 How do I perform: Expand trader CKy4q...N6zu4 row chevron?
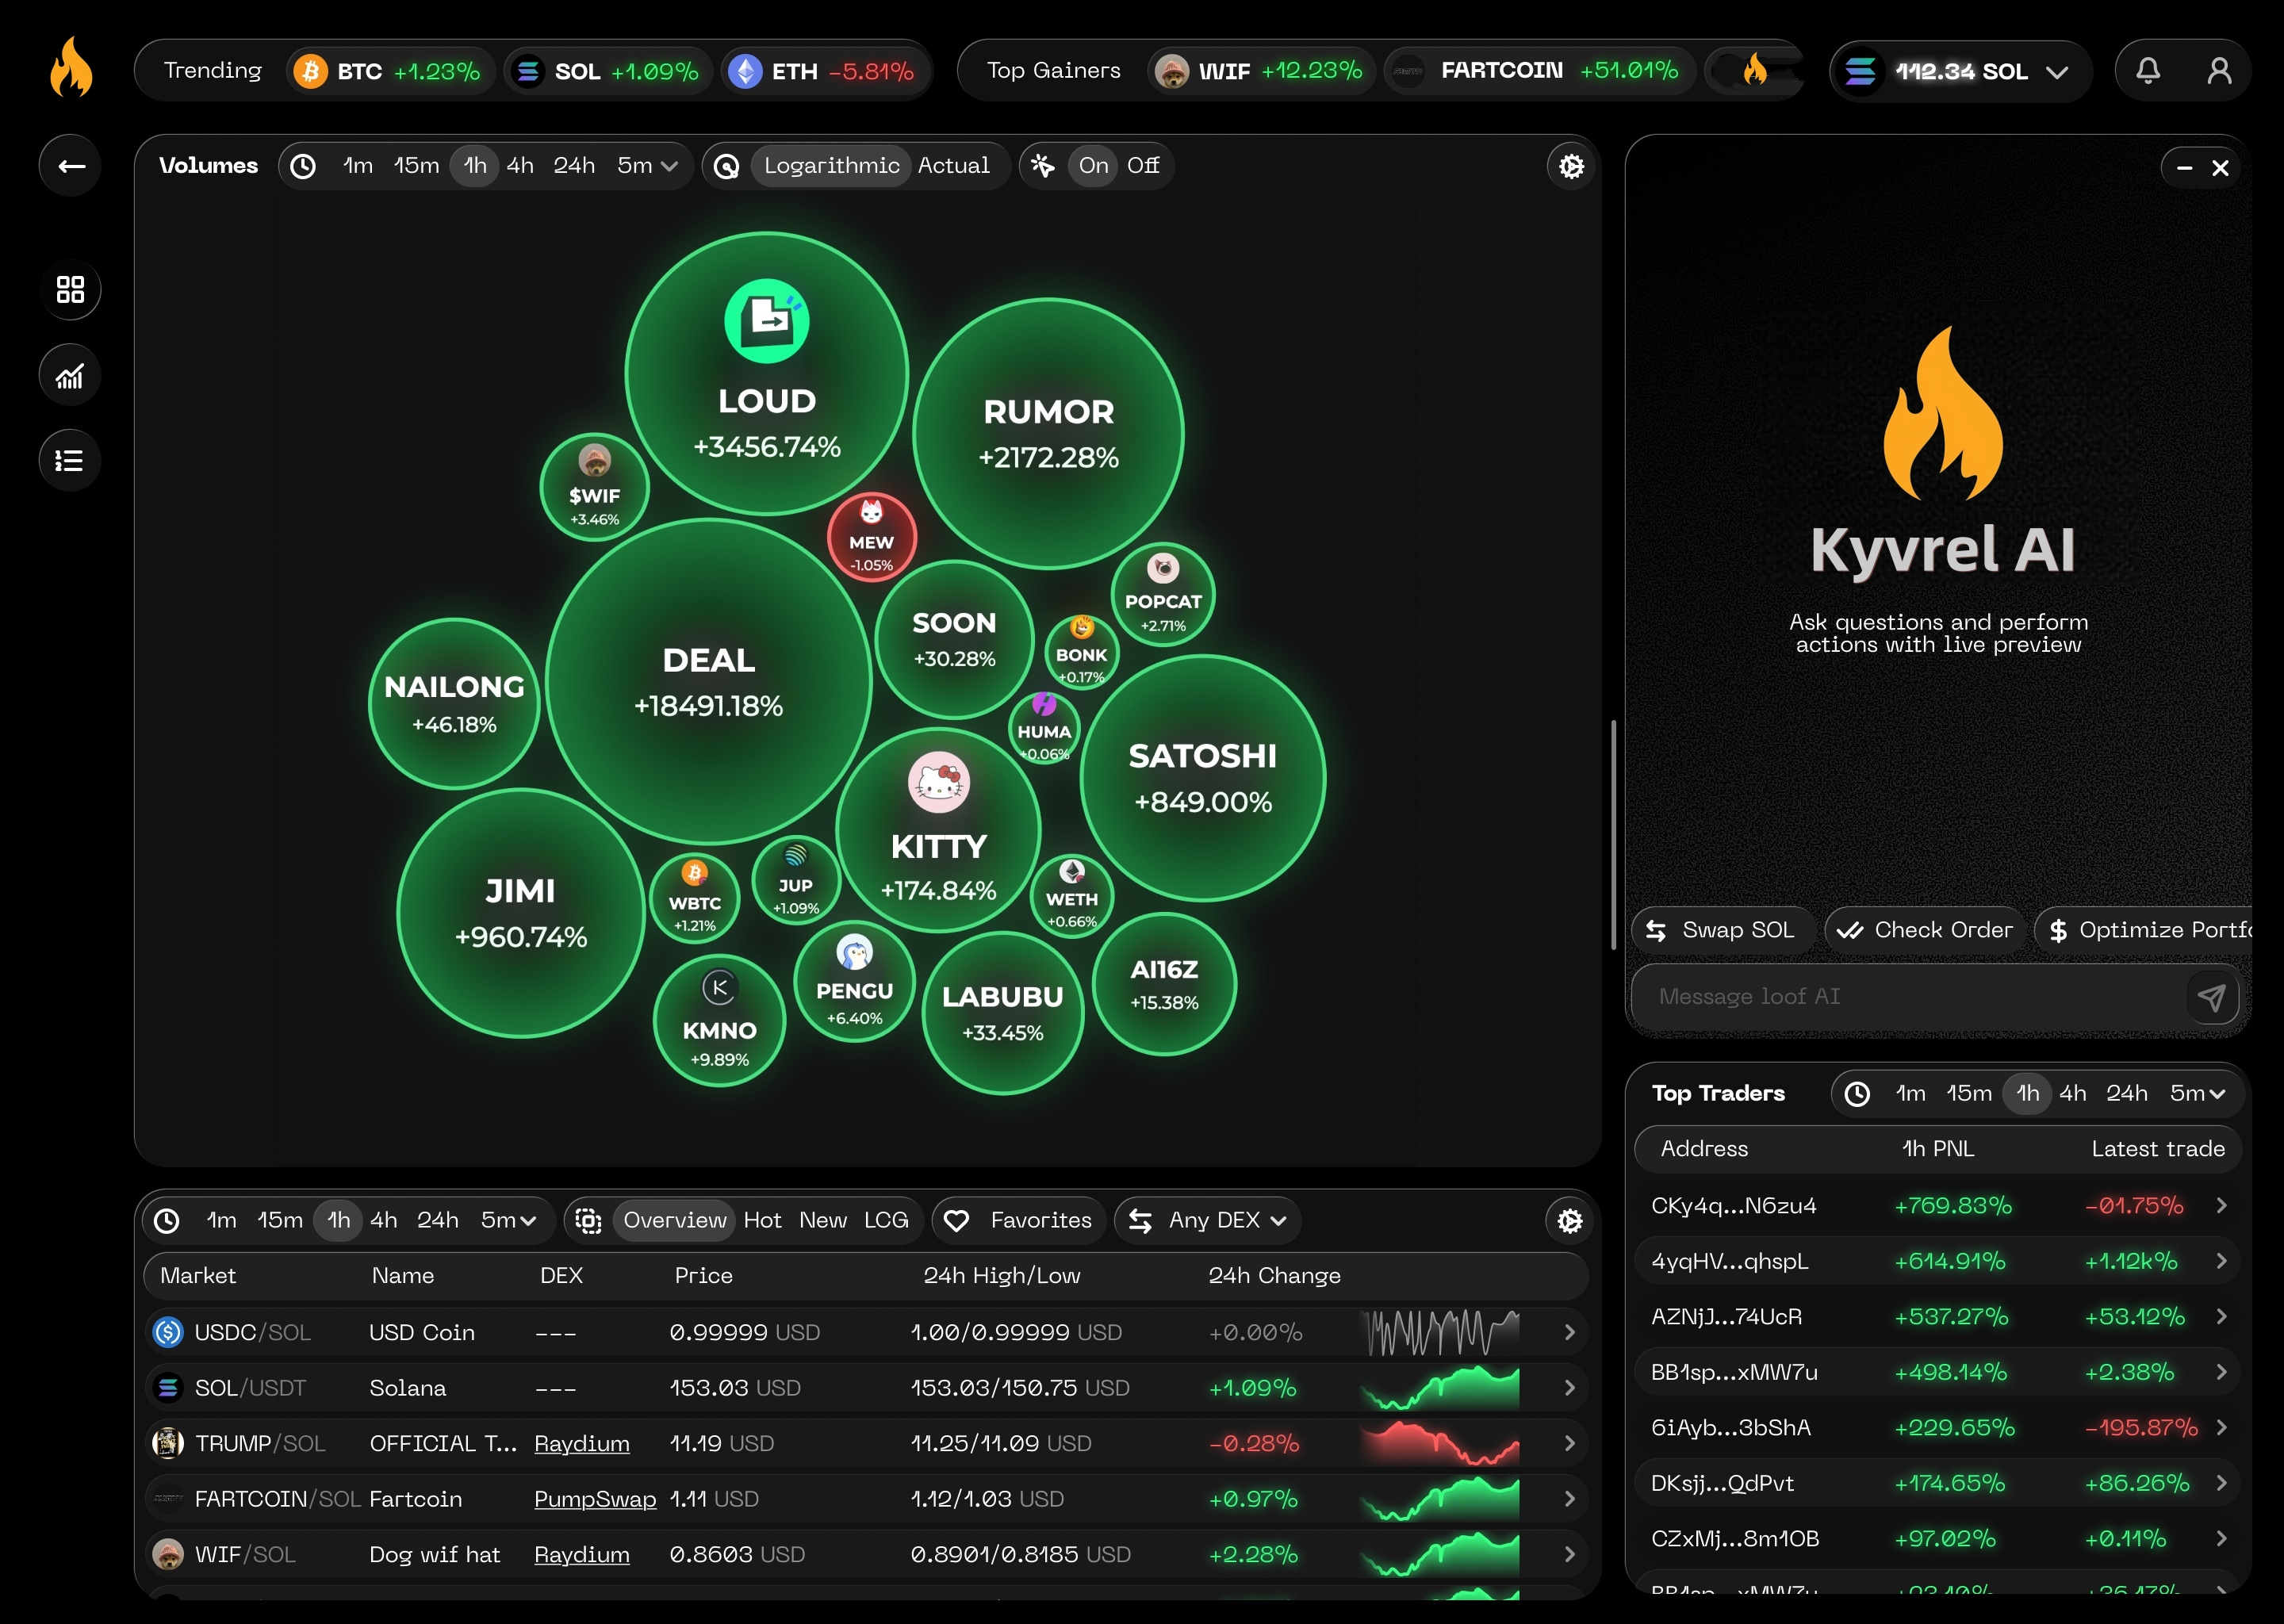tap(2221, 1205)
